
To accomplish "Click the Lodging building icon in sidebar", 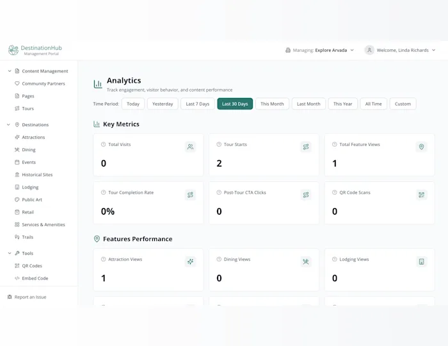I will point(17,187).
